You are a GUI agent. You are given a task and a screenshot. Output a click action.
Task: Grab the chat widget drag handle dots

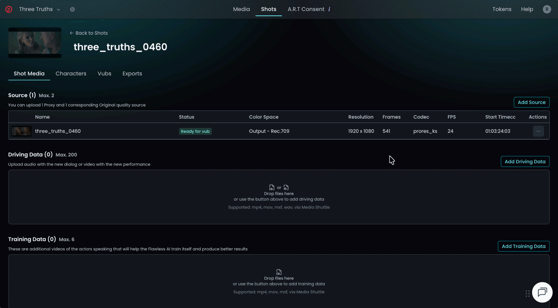(527, 293)
